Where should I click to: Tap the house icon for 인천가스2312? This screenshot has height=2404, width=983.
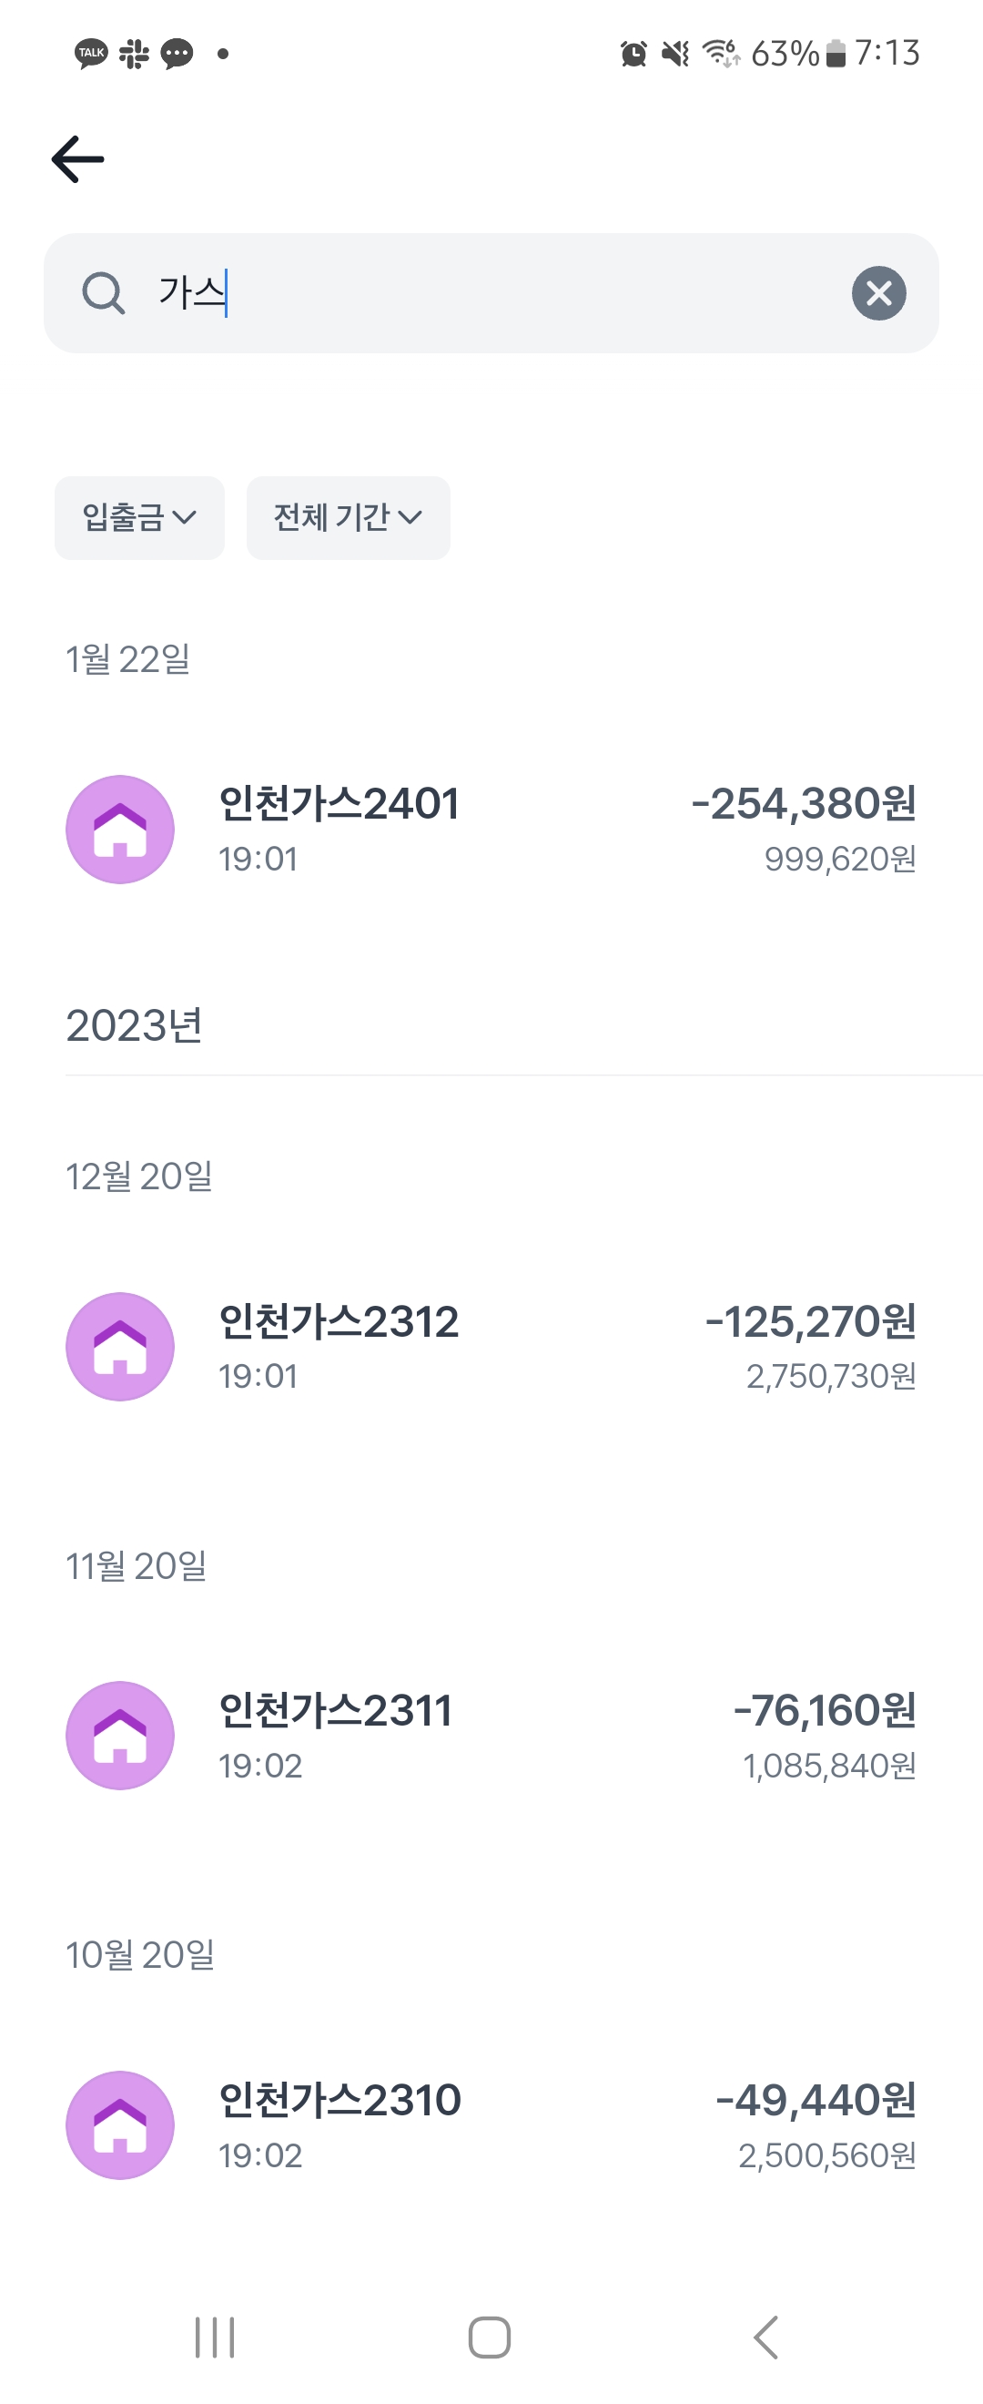pos(120,1346)
